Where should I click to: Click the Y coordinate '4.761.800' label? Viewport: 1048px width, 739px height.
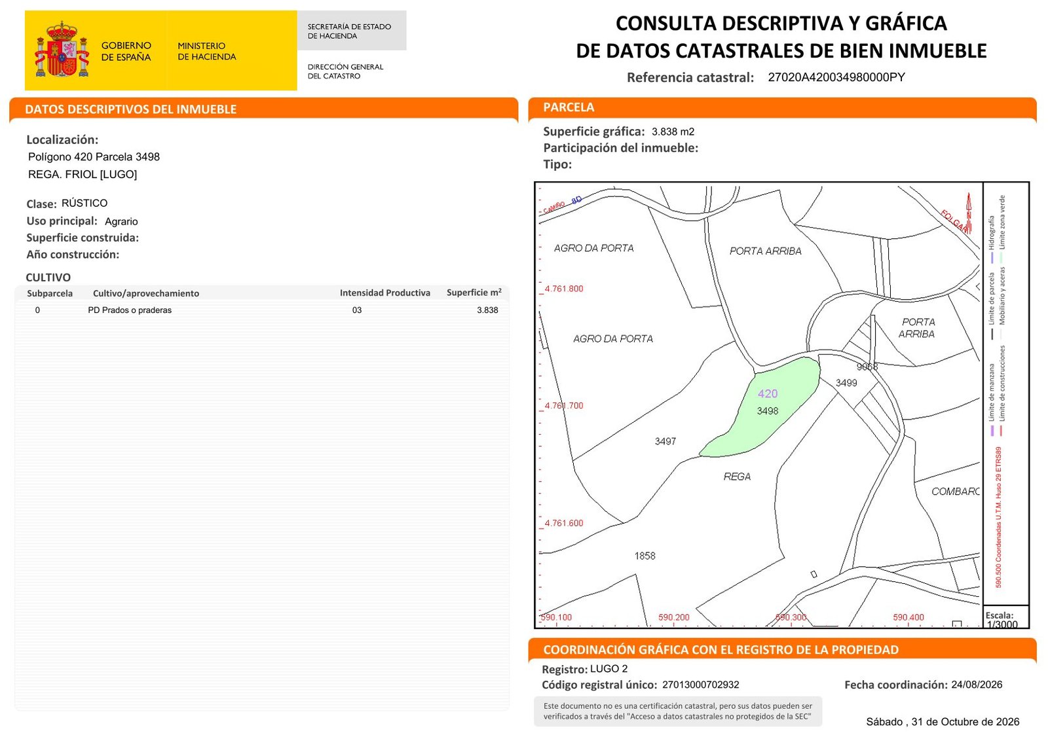[563, 289]
